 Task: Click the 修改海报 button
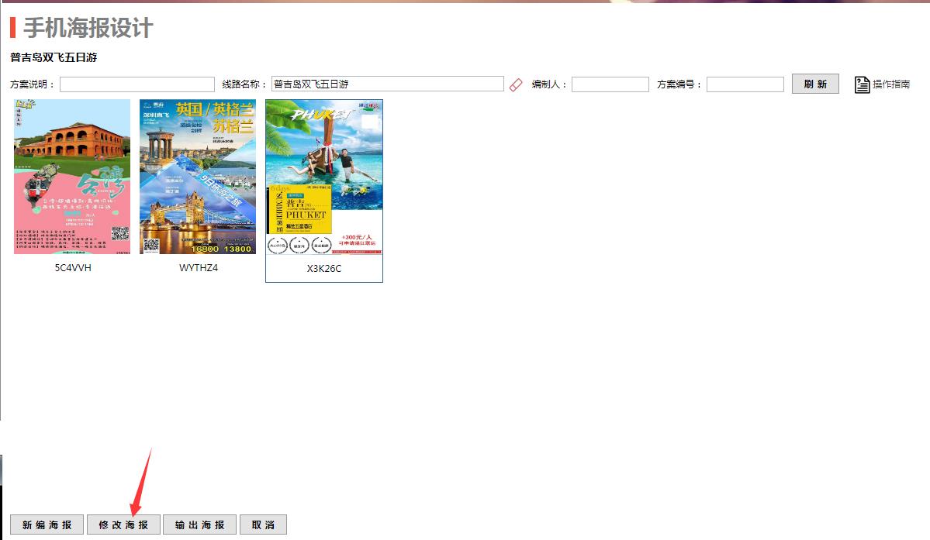pyautogui.click(x=123, y=525)
